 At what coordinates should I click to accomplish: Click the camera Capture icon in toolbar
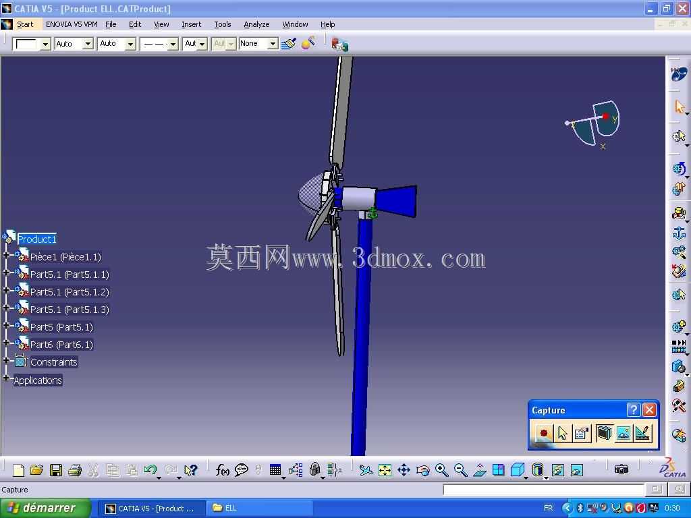pyautogui.click(x=621, y=469)
